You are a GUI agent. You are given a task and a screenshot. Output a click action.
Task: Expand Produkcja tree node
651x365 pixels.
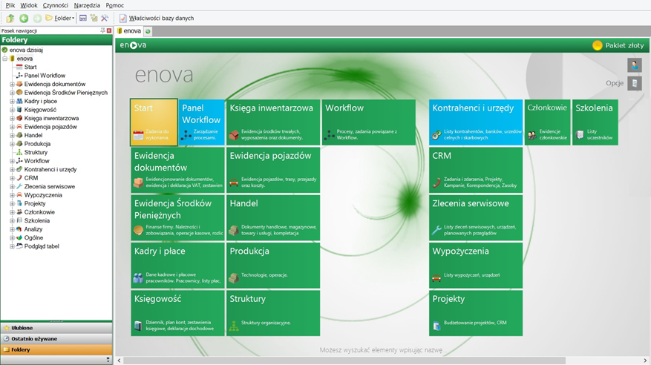tap(13, 144)
